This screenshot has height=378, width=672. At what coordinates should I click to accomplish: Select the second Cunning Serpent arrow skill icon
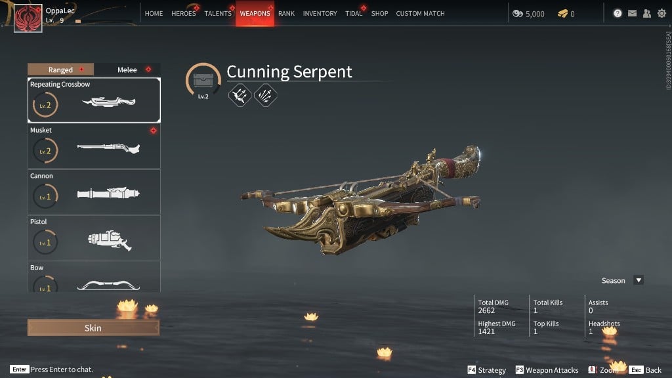pos(265,95)
